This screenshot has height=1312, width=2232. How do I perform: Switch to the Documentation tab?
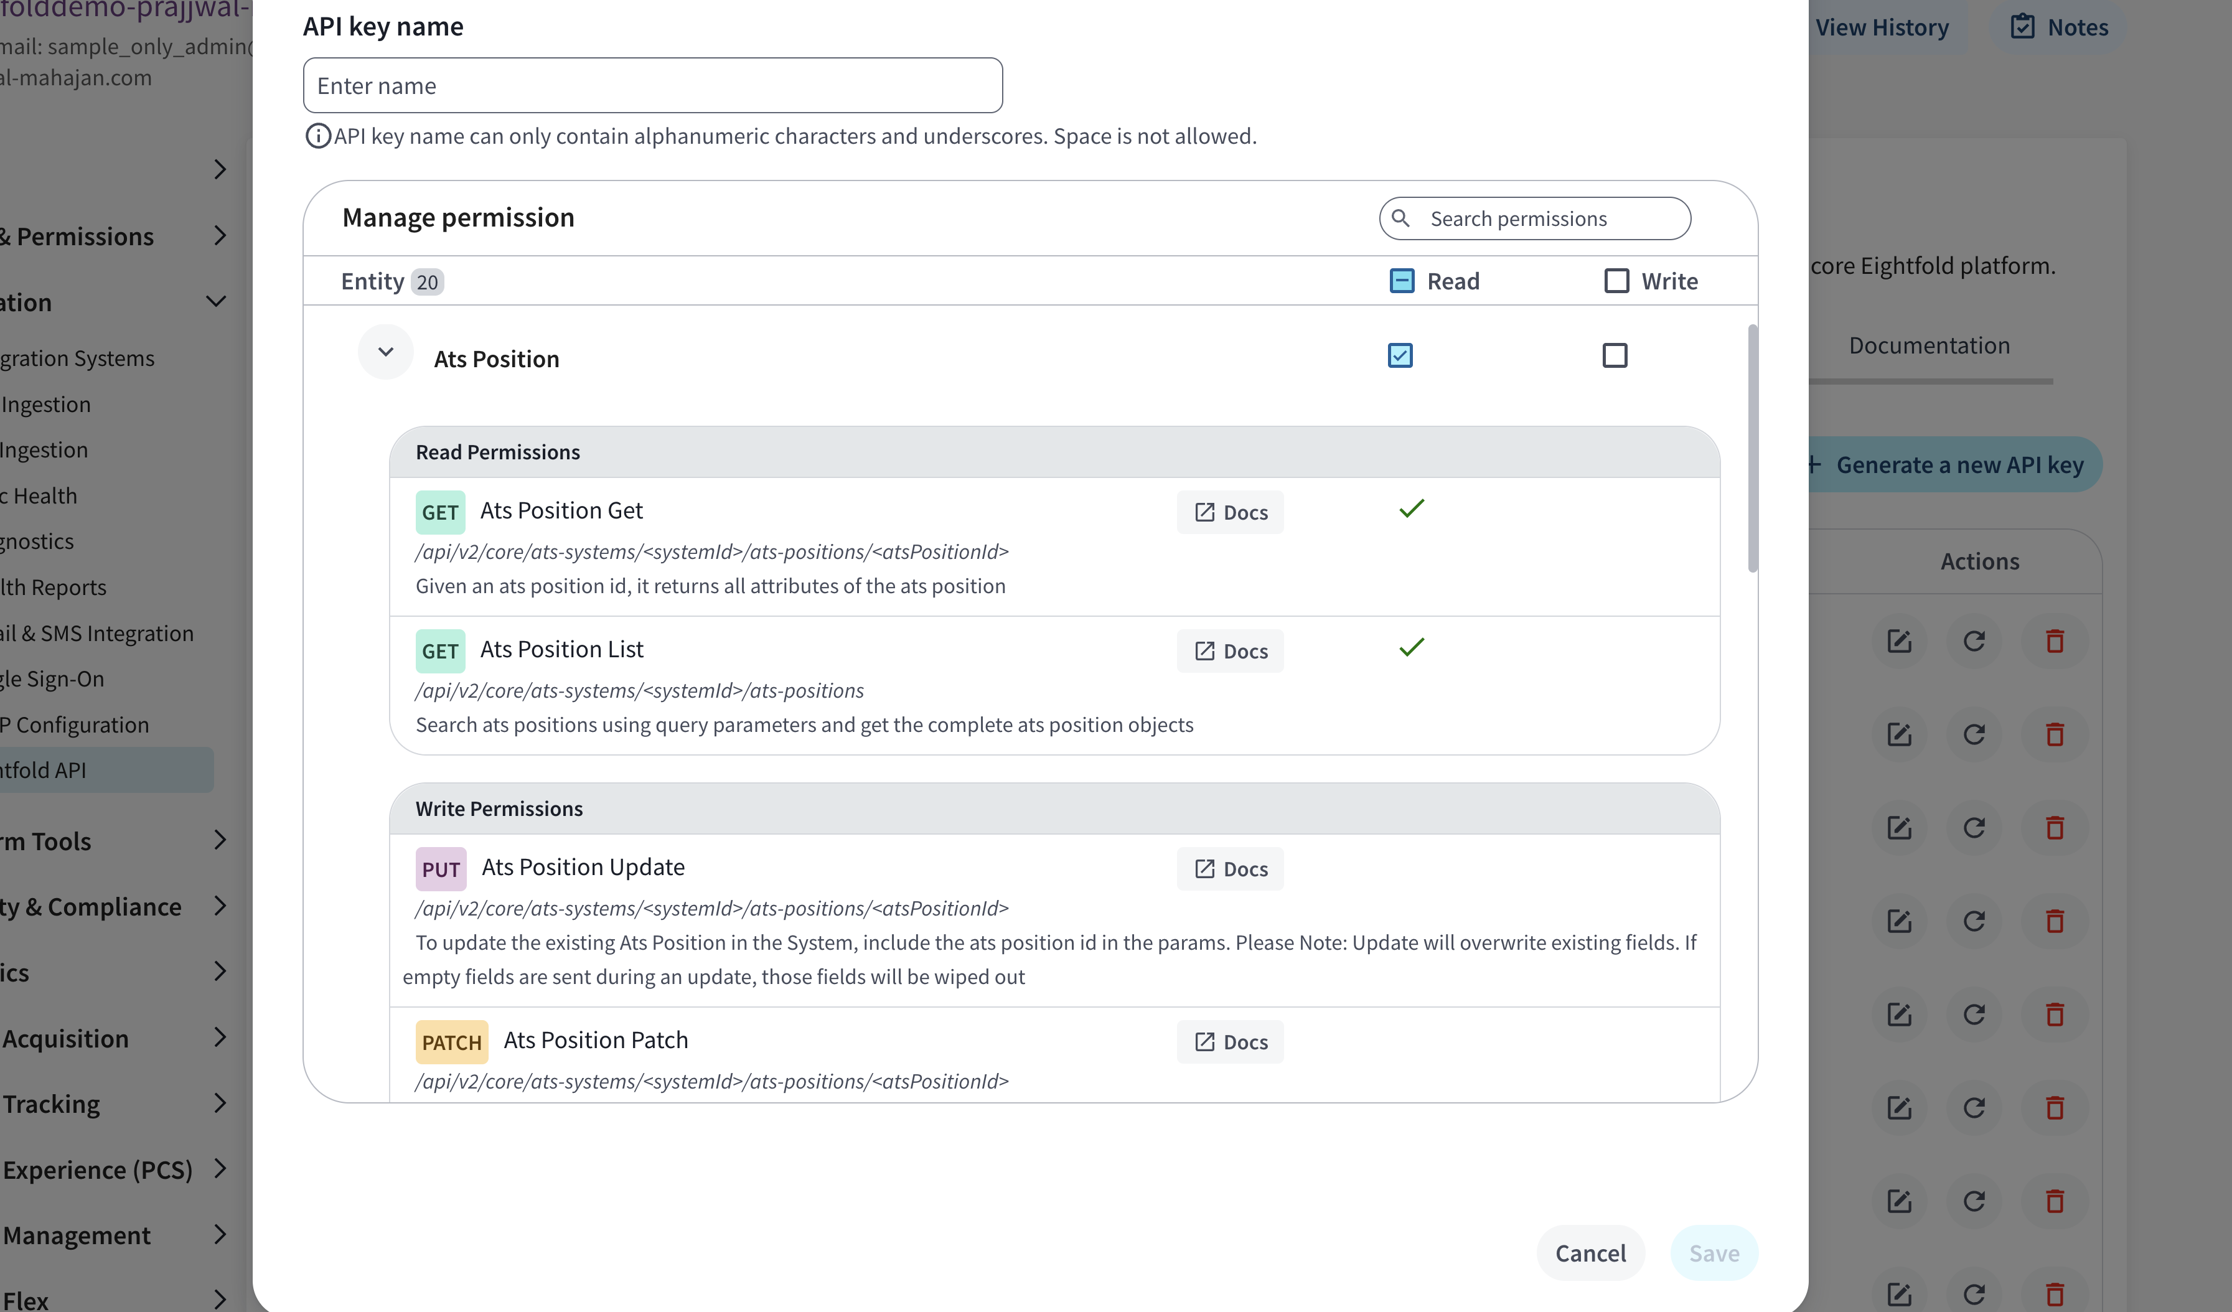1929,345
